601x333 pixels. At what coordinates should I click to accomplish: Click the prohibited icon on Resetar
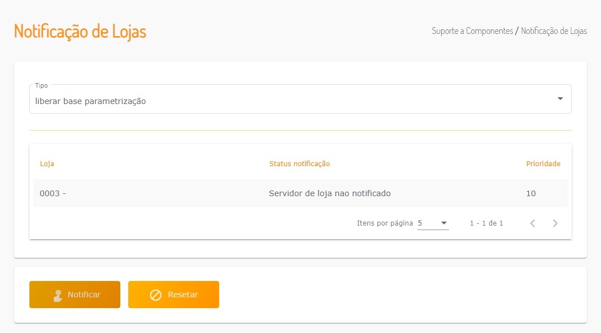coord(156,295)
